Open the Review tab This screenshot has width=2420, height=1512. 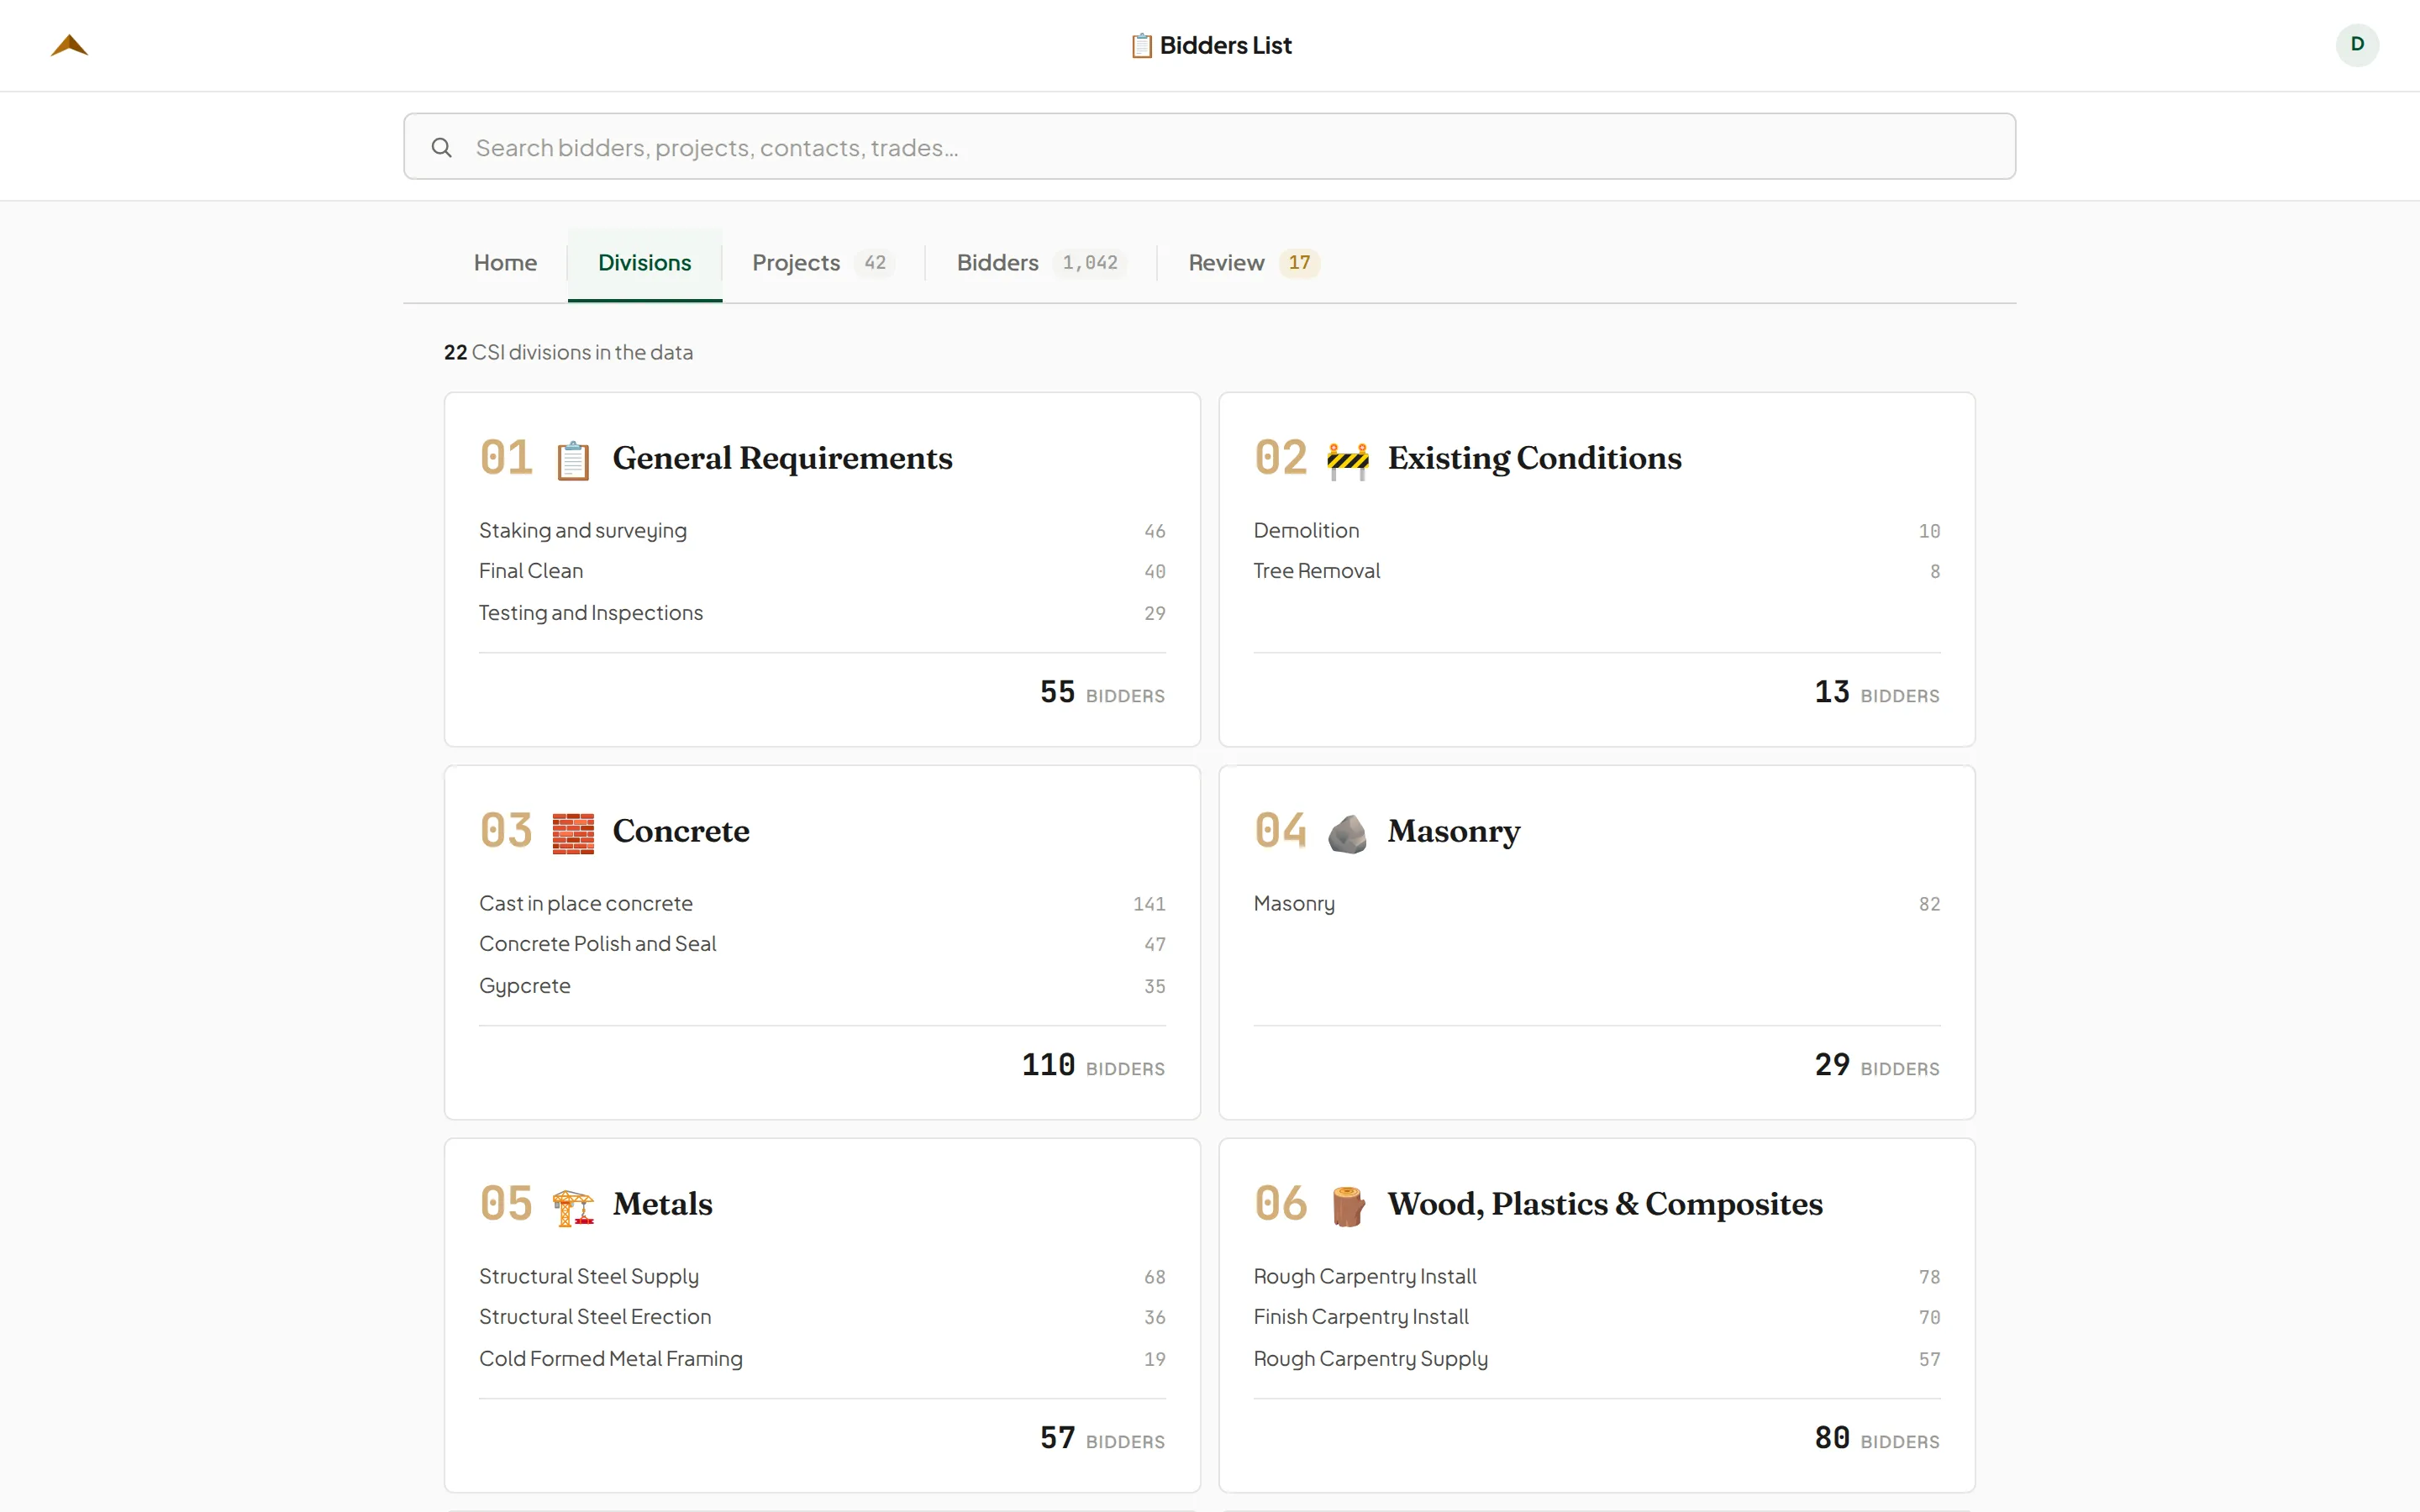tap(1253, 263)
